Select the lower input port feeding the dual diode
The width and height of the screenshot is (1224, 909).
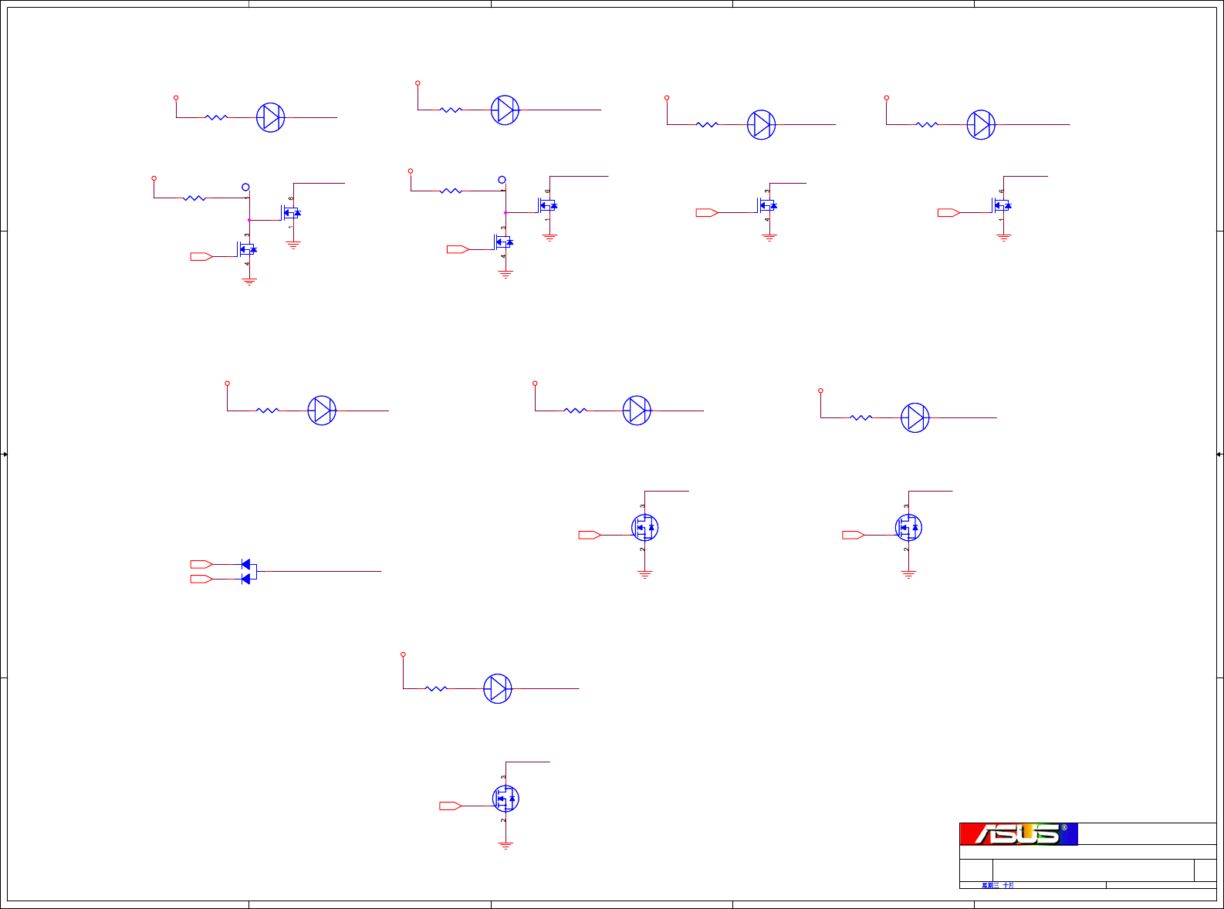pos(202,579)
